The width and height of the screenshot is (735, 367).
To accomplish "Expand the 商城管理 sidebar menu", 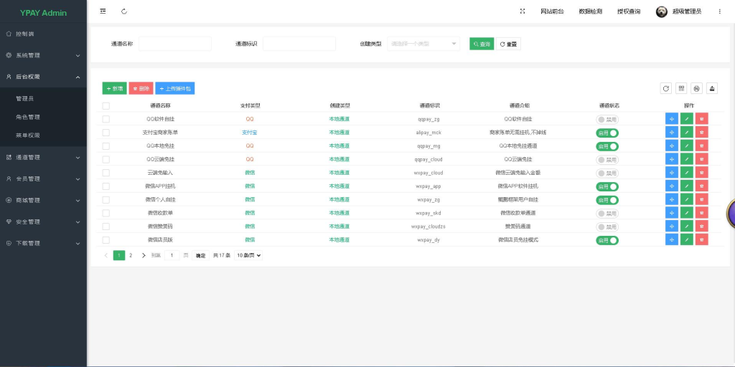I will point(43,201).
